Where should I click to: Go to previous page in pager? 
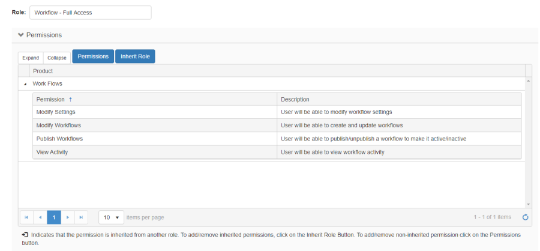pyautogui.click(x=40, y=217)
